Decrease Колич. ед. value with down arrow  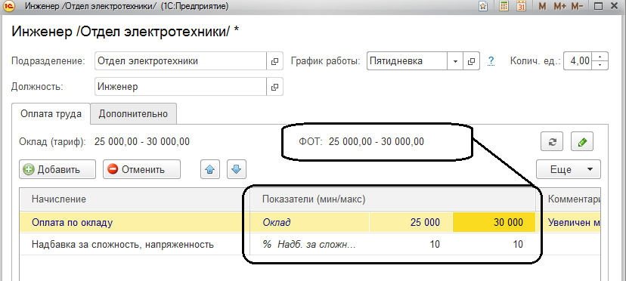pyautogui.click(x=601, y=66)
